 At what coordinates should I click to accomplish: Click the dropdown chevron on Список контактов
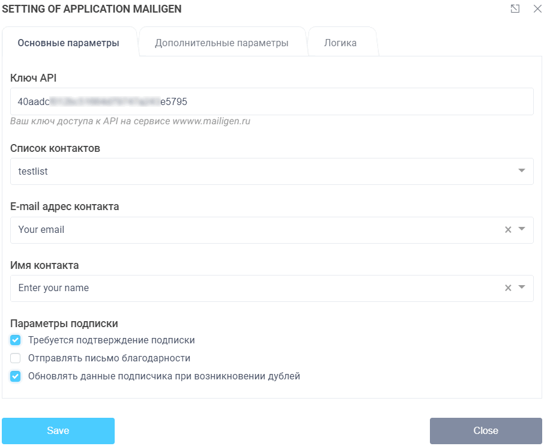[x=521, y=170]
